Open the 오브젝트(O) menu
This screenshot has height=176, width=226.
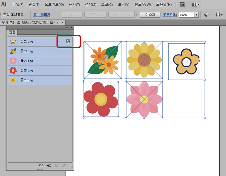click(x=54, y=5)
